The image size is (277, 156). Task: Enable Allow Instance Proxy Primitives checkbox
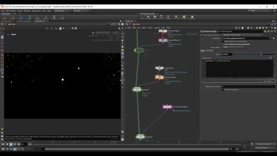coord(223,42)
